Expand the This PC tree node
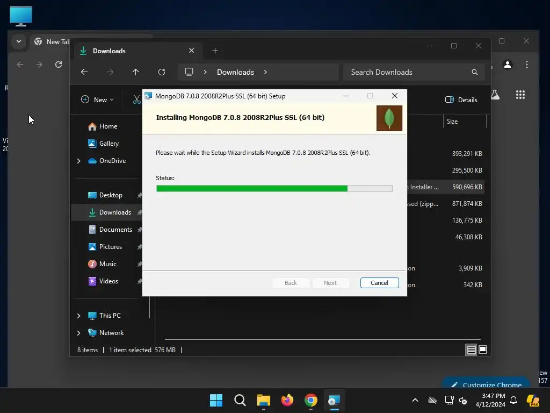Screen dimensions: 550x413 (x=78, y=316)
